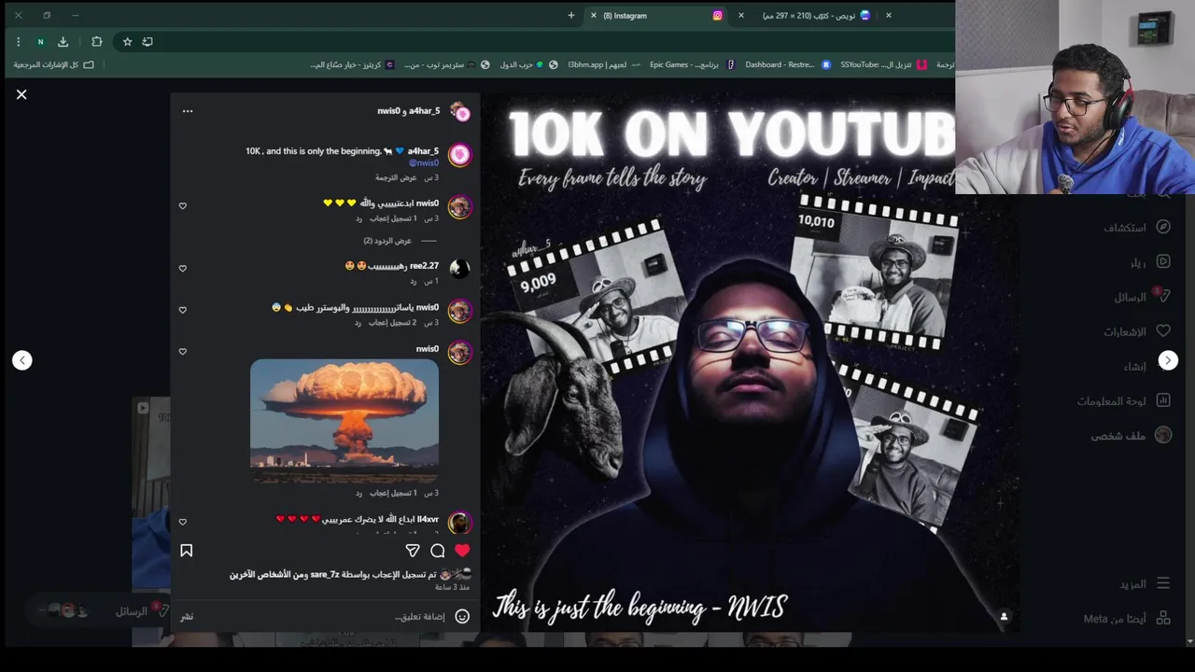Viewport: 1195px width, 672px height.
Task: Open the حرب الدول bookmark
Action: pyautogui.click(x=521, y=64)
